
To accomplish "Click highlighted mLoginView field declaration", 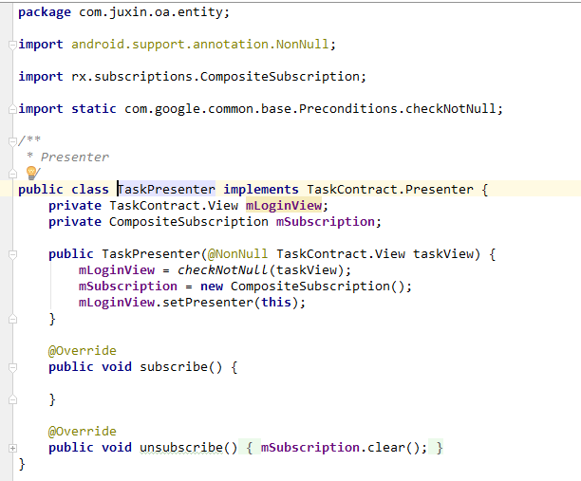I will click(284, 206).
